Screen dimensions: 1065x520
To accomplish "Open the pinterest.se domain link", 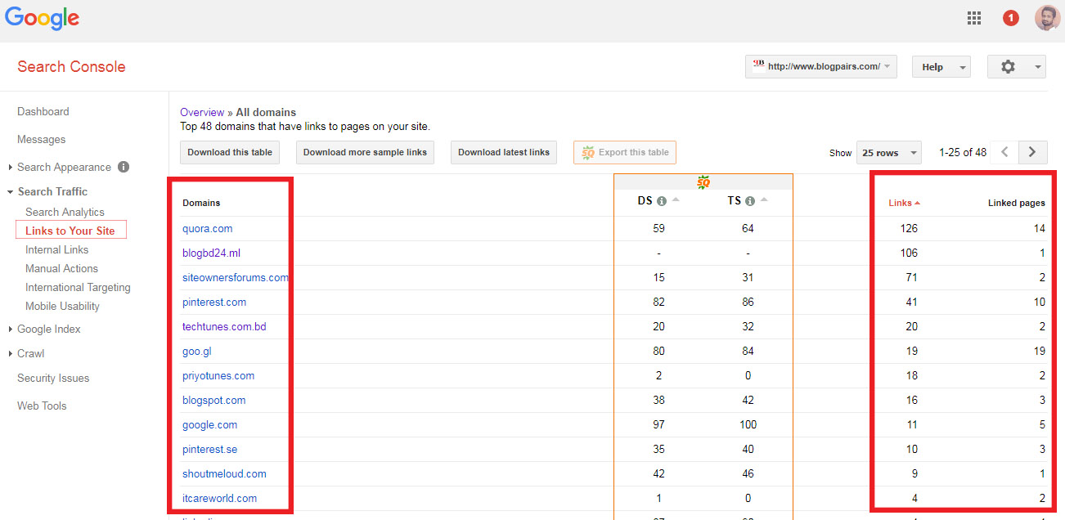I will pyautogui.click(x=210, y=449).
